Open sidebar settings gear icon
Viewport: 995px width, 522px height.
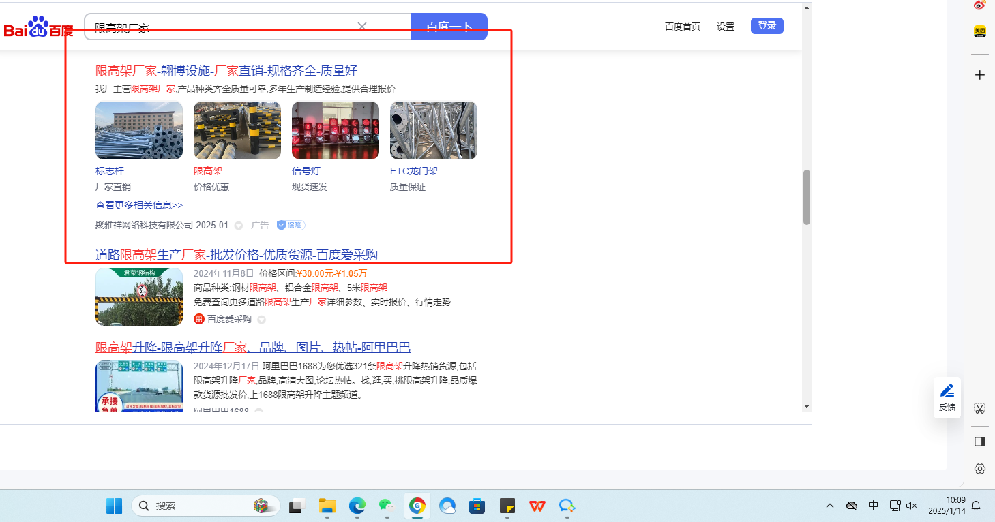(x=979, y=469)
